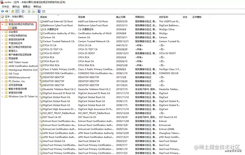Select the Certum Trusted Network CA issued-to name
245x155 pixels.
(x=59, y=41)
